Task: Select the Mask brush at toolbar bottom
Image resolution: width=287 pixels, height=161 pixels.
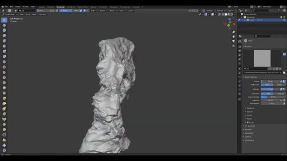Action: [x=4, y=150]
